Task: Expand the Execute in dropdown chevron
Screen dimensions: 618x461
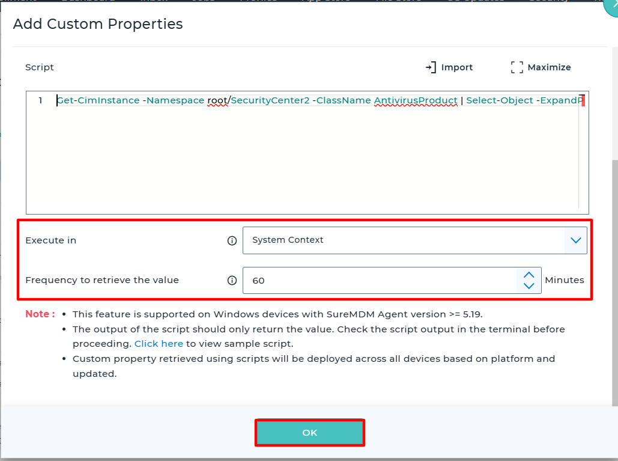Action: tap(575, 240)
